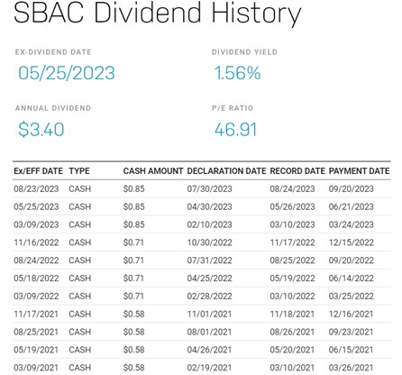Click the dividend yield 1.56% value

[x=237, y=73]
